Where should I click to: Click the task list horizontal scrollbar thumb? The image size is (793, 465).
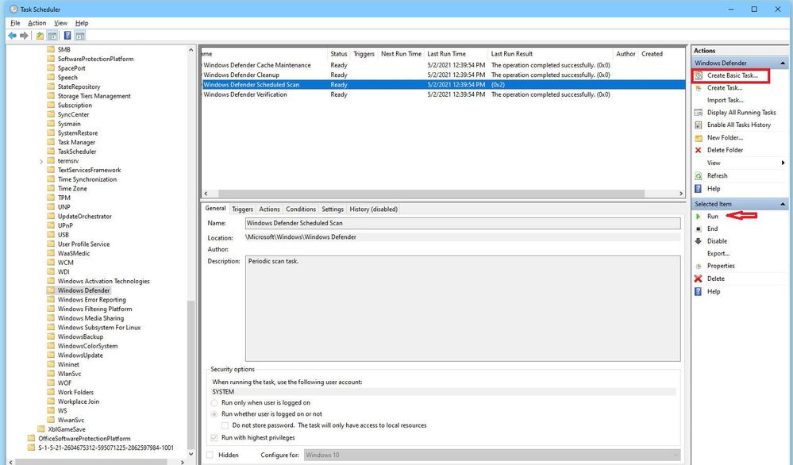(x=431, y=194)
